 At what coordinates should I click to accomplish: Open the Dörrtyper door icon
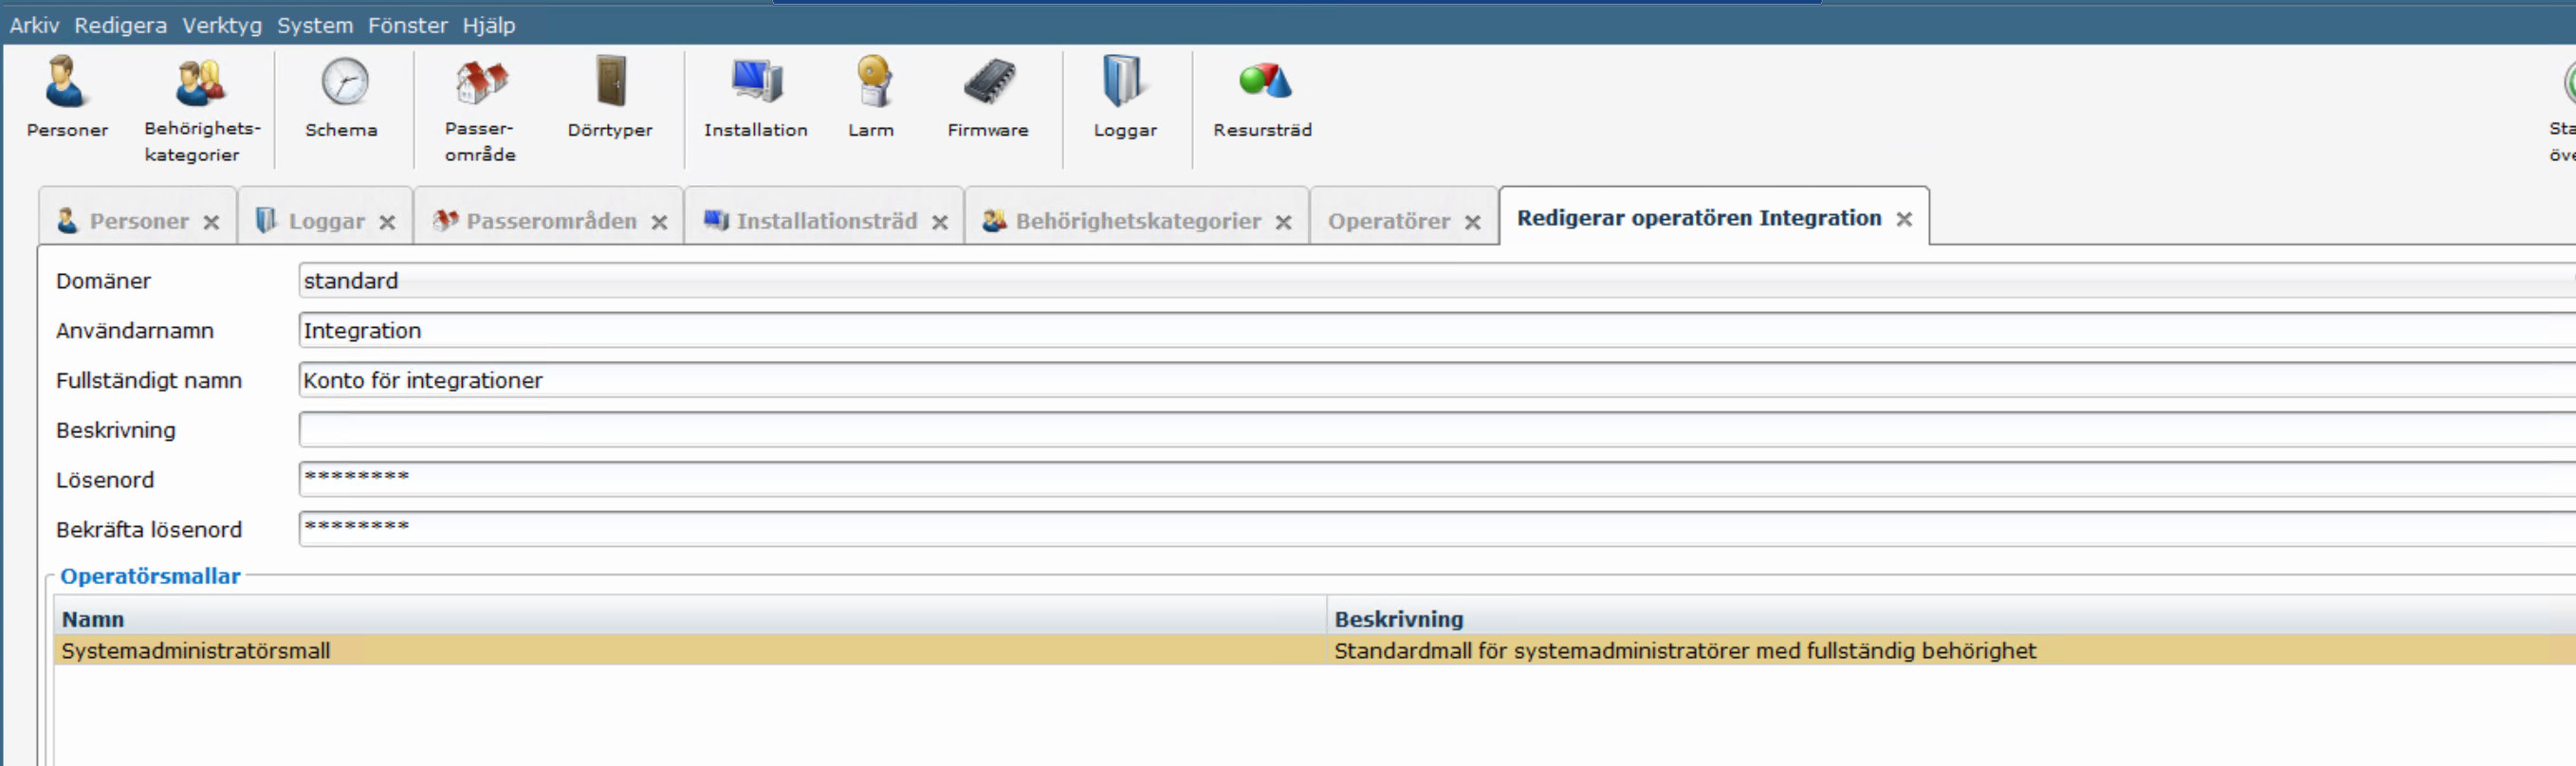[610, 98]
